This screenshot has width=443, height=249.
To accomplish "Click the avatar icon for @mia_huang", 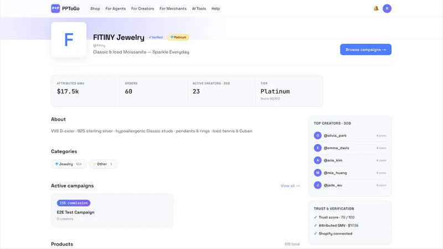I will (317, 173).
